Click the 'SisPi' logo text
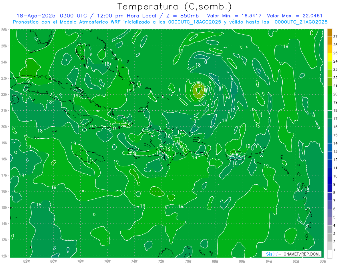The image size is (343, 265). pyautogui.click(x=272, y=254)
